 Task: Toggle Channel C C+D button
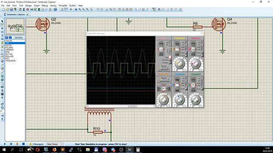click(x=202, y=56)
